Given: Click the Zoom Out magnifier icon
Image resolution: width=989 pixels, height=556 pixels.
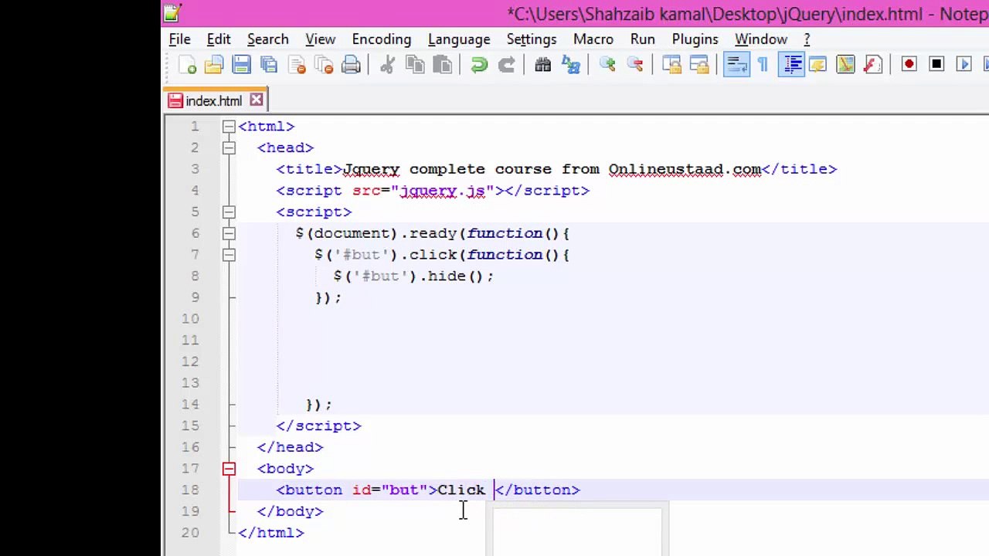Looking at the screenshot, I should pyautogui.click(x=635, y=66).
